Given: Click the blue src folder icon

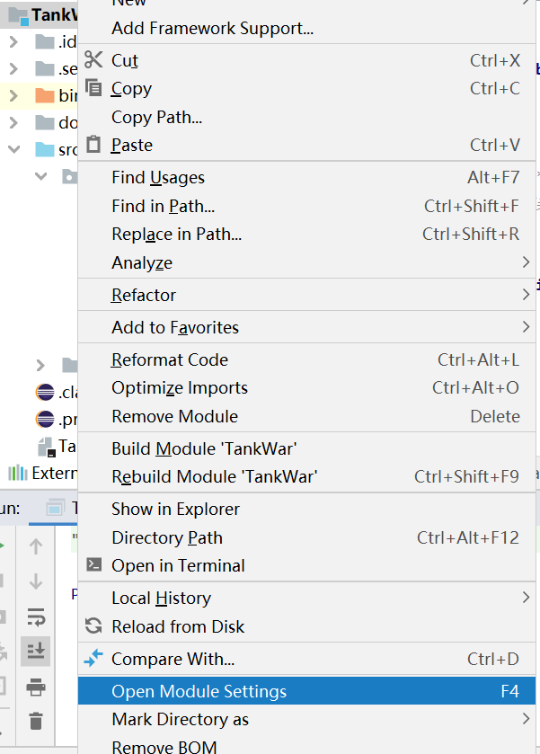Looking at the screenshot, I should (45, 149).
